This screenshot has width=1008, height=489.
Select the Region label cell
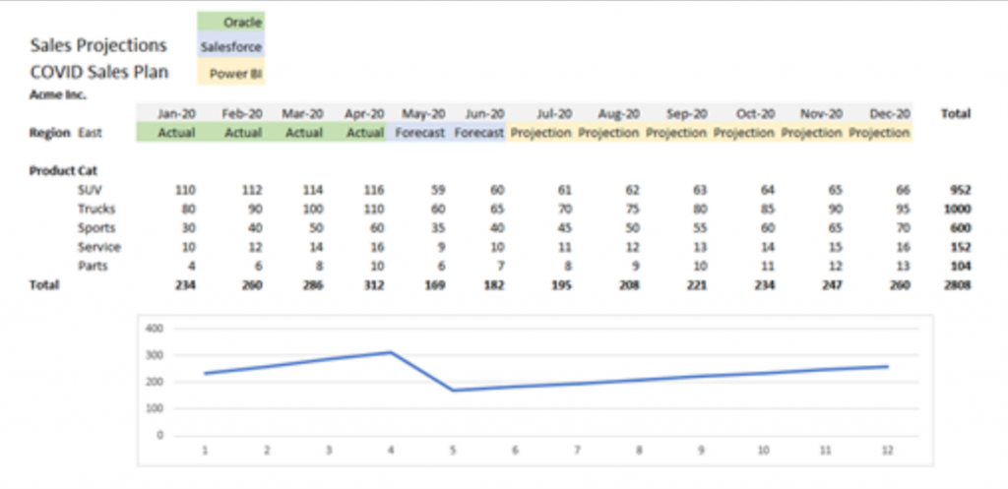click(49, 133)
